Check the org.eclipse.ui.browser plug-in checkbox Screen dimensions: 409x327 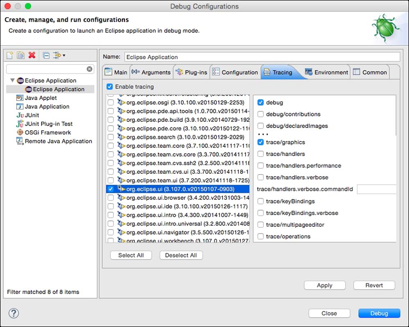[110, 198]
